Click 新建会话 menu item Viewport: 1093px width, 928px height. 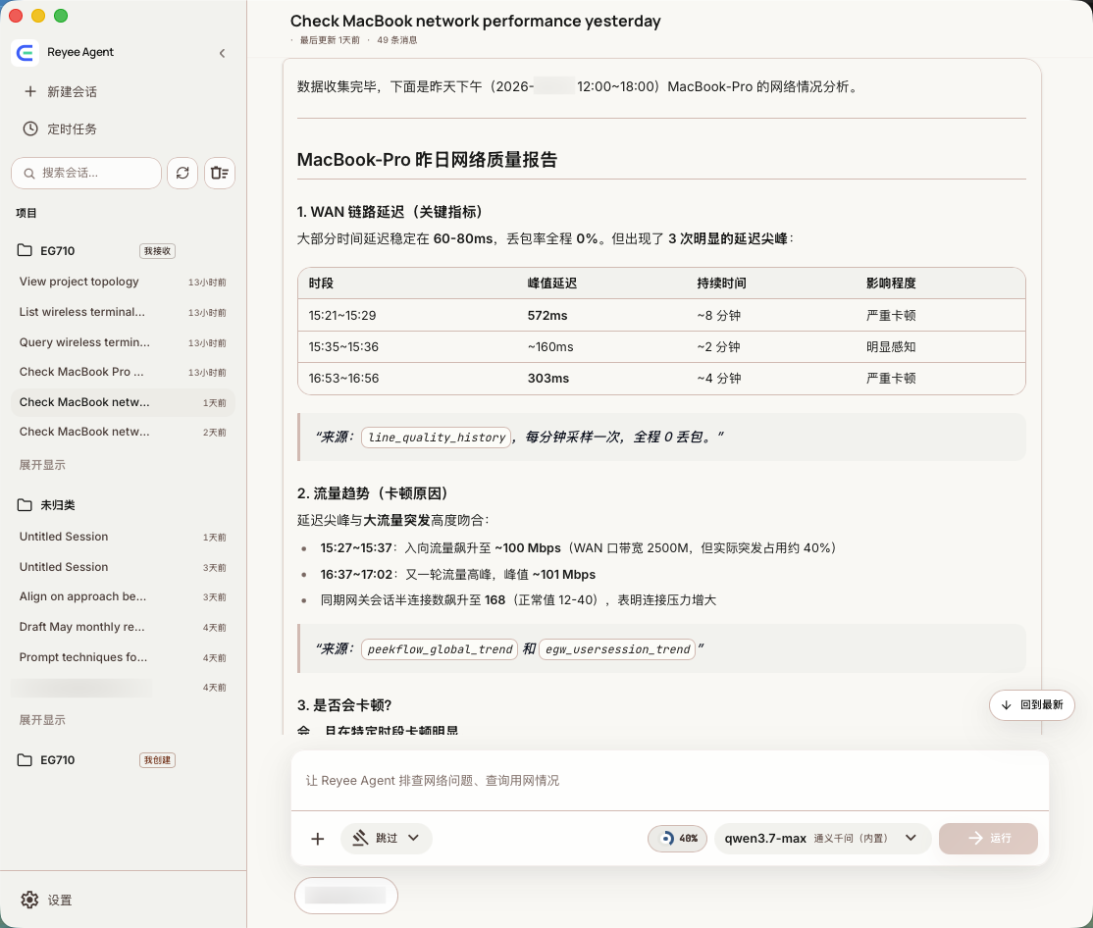click(72, 92)
